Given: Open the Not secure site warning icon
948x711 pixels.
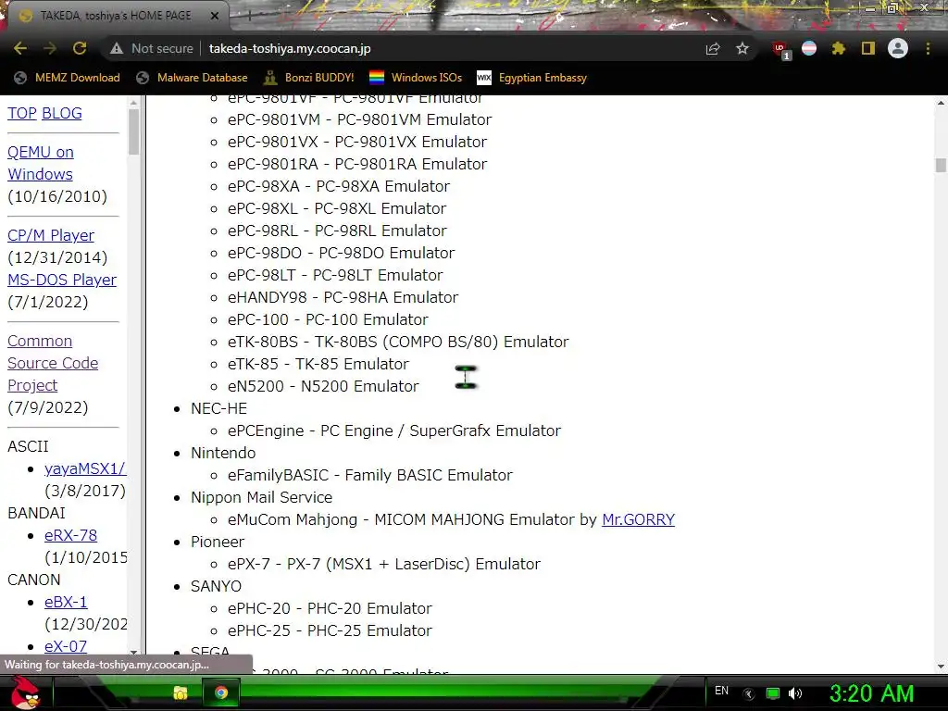Looking at the screenshot, I should coord(117,48).
